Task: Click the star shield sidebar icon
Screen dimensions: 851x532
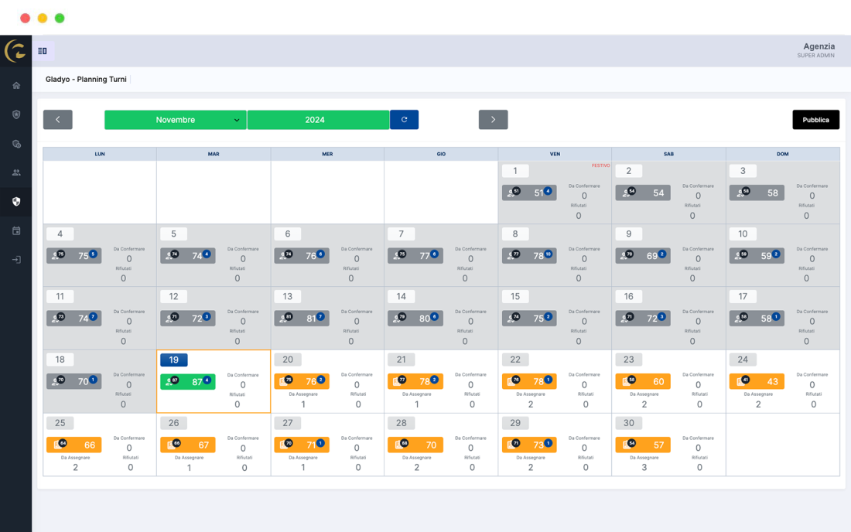Action: point(16,114)
